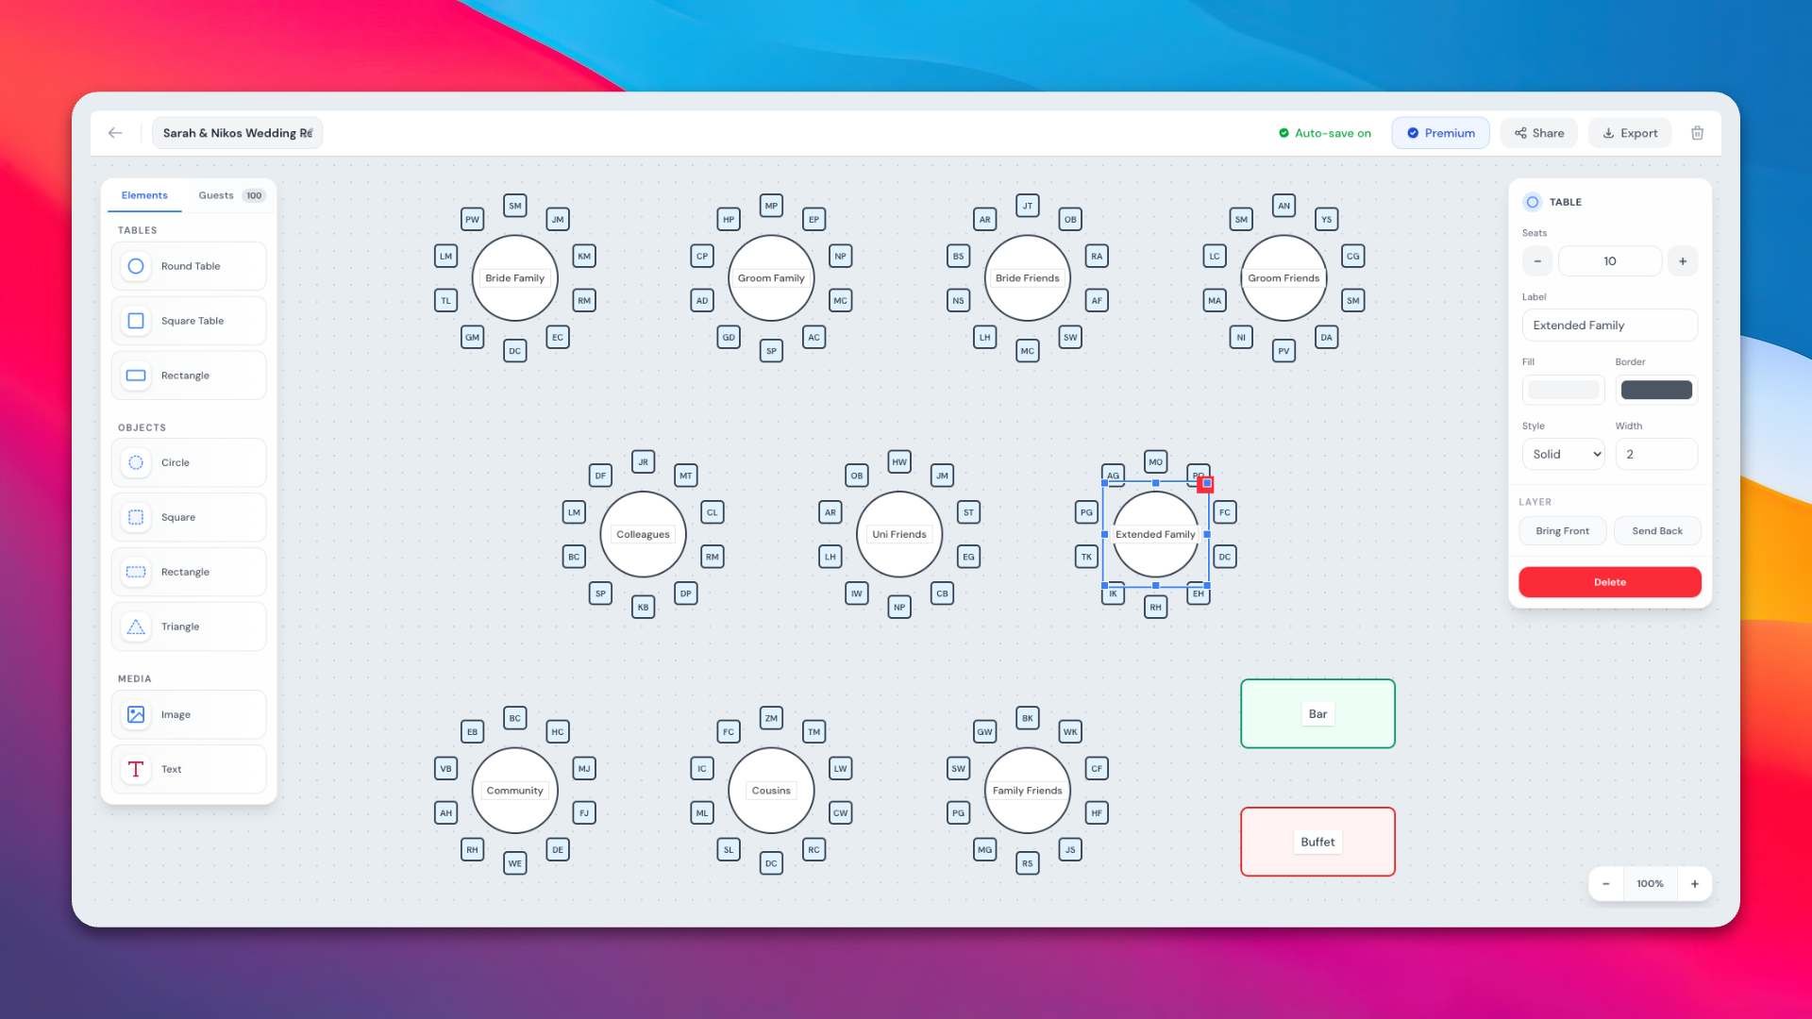Decrease seats with minus stepper

click(x=1537, y=261)
